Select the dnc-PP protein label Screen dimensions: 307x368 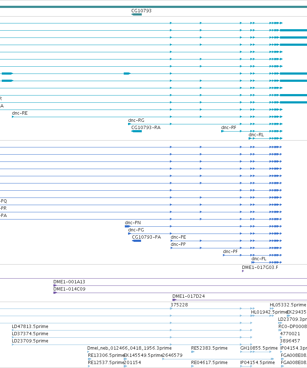point(178,244)
